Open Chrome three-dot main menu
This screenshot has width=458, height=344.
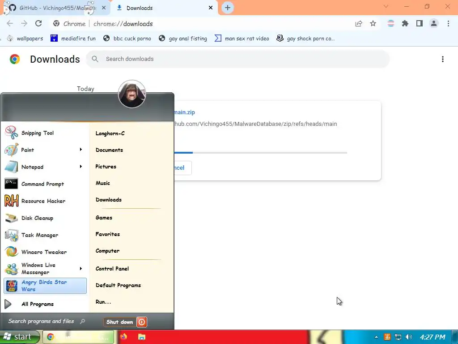[x=448, y=24]
